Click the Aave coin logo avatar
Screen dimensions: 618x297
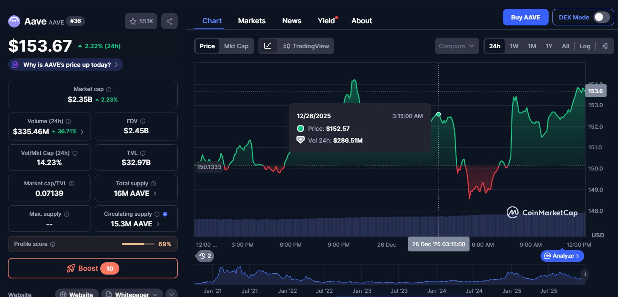click(x=14, y=21)
